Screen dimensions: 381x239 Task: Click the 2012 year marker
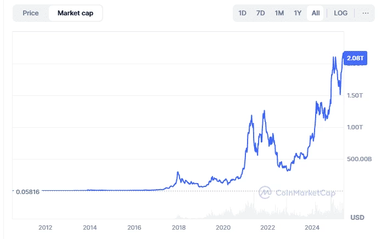(46, 227)
